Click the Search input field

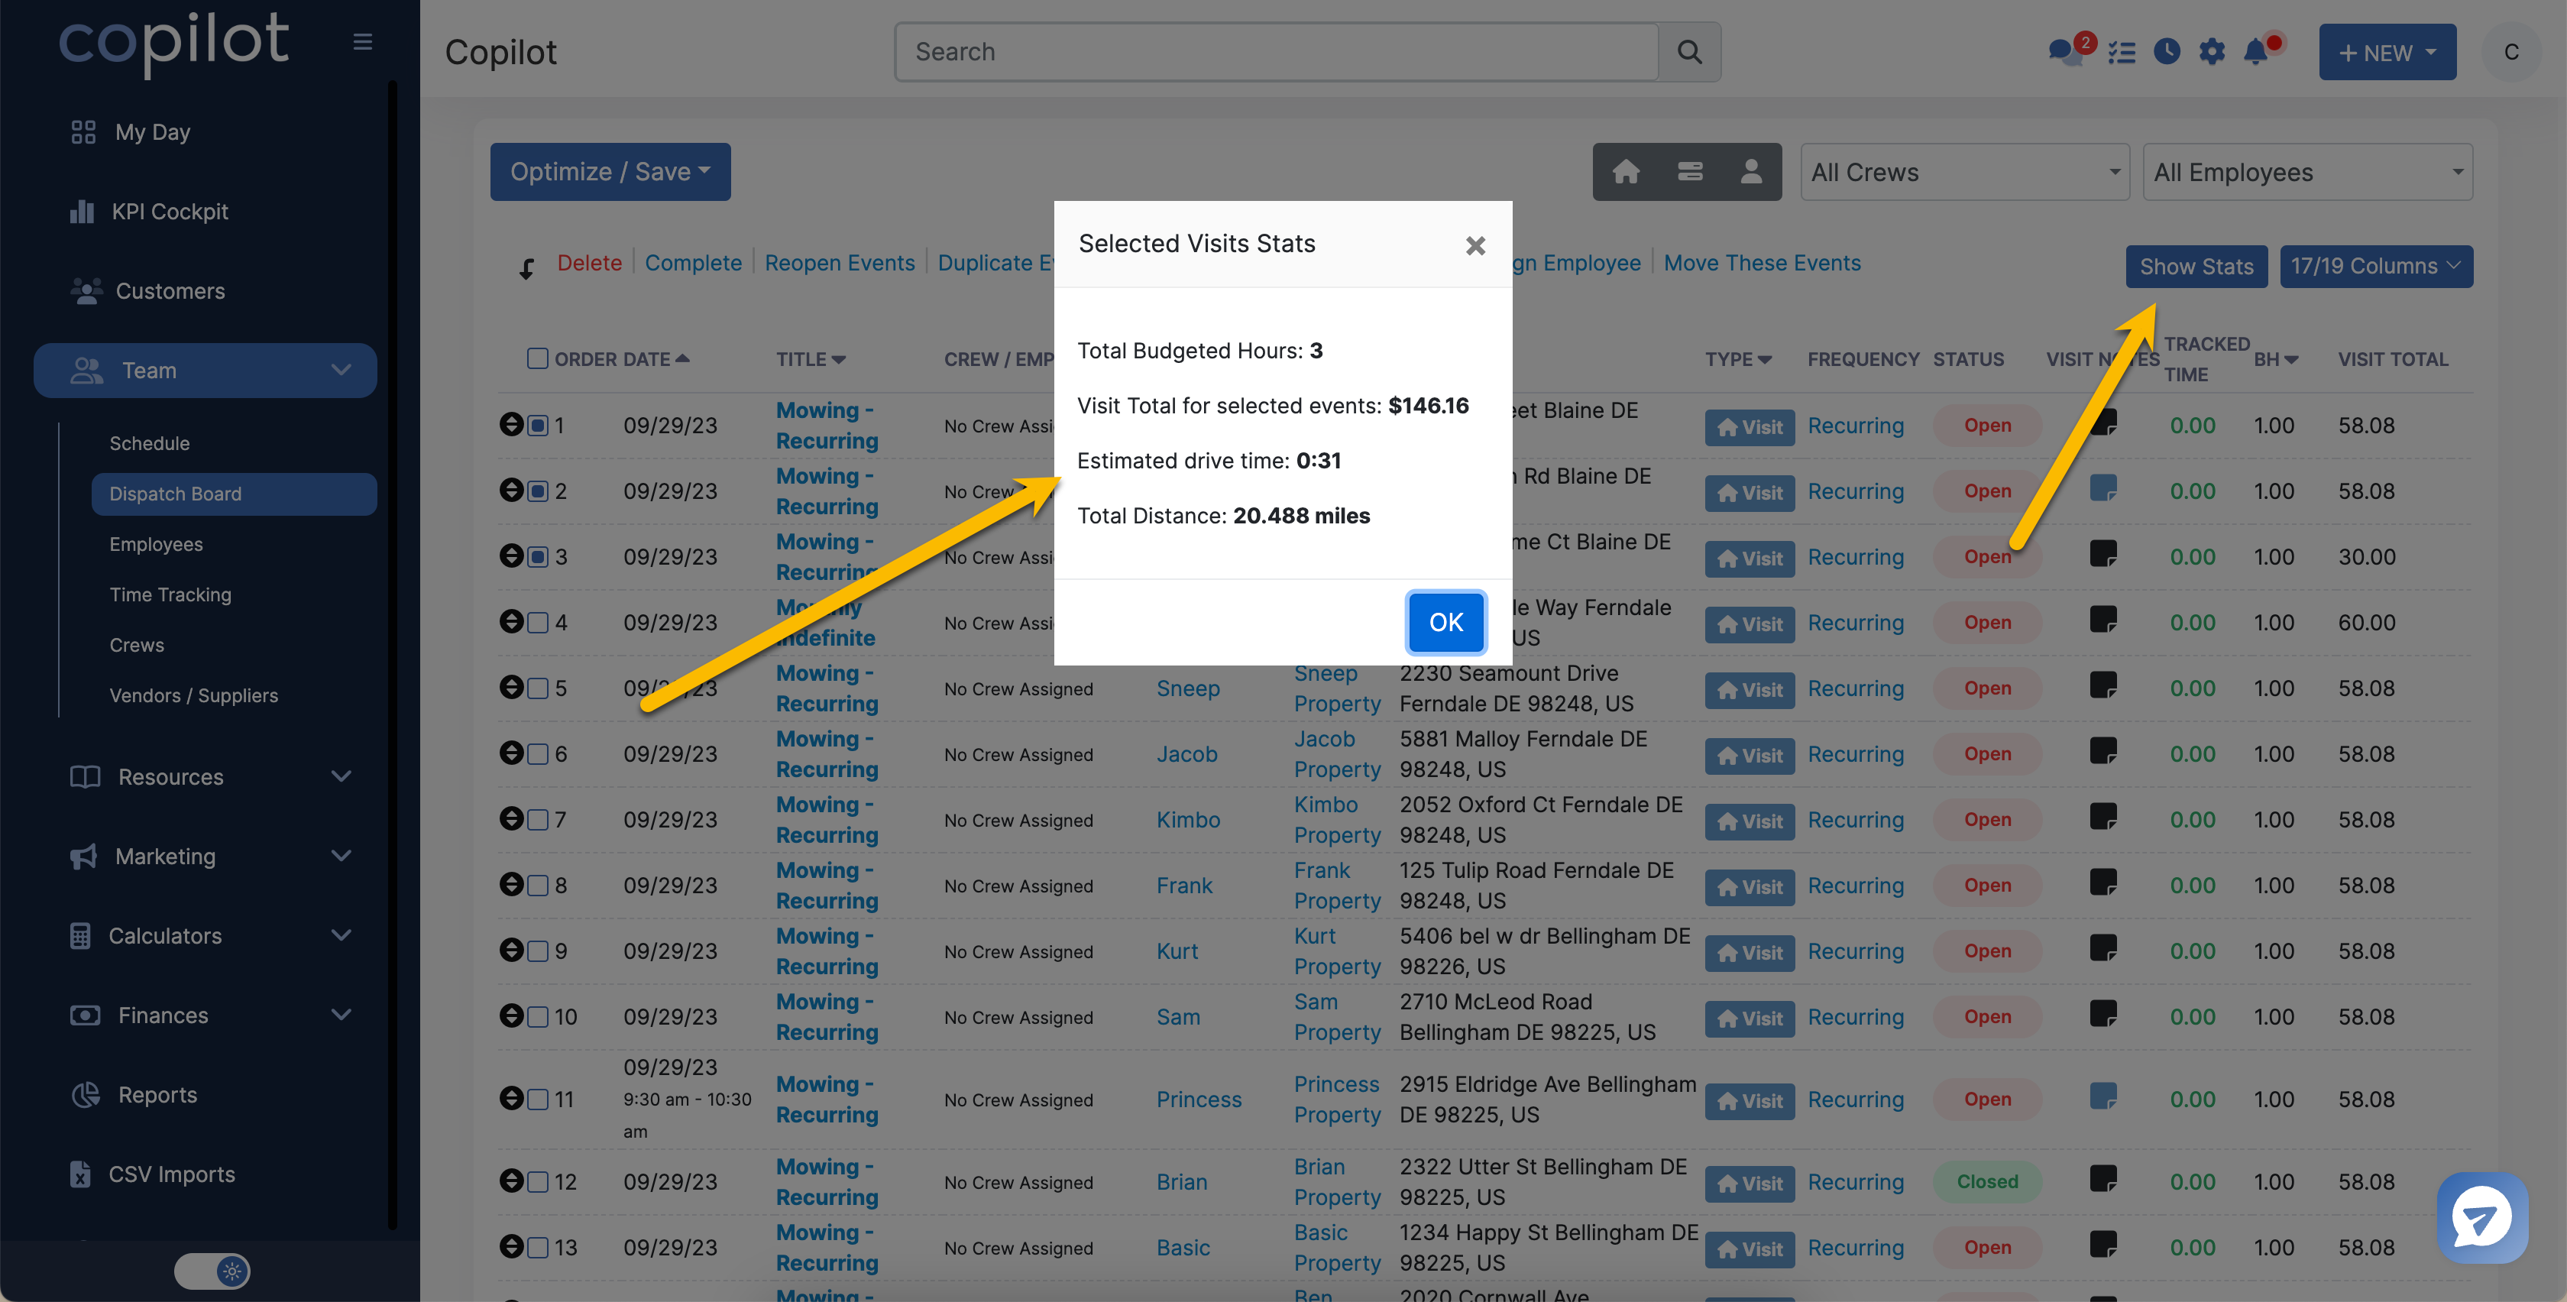[1277, 52]
